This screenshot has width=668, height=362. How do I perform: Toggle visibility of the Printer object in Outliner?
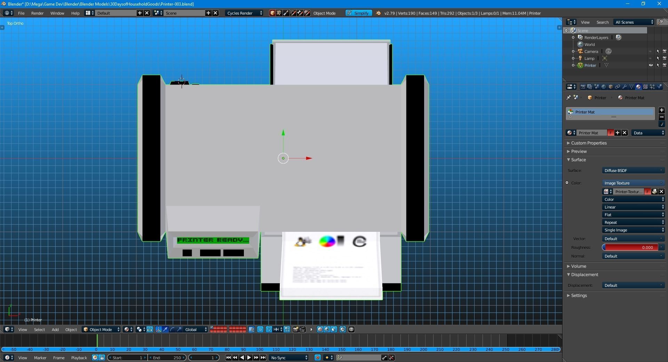tap(651, 65)
